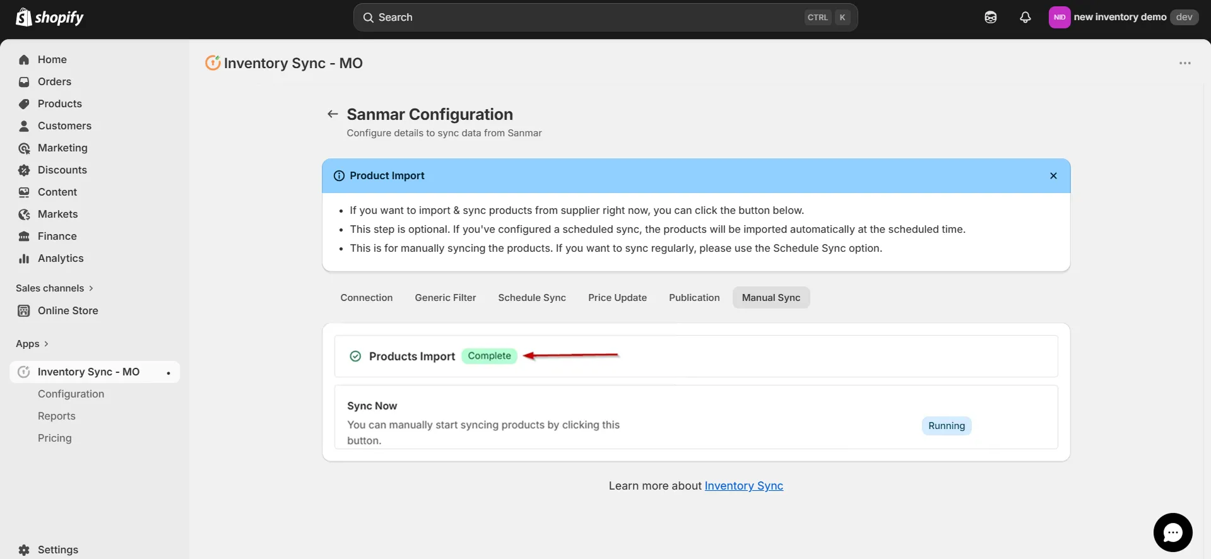This screenshot has width=1211, height=559.
Task: Click the Sync Now heading
Action: [372, 406]
